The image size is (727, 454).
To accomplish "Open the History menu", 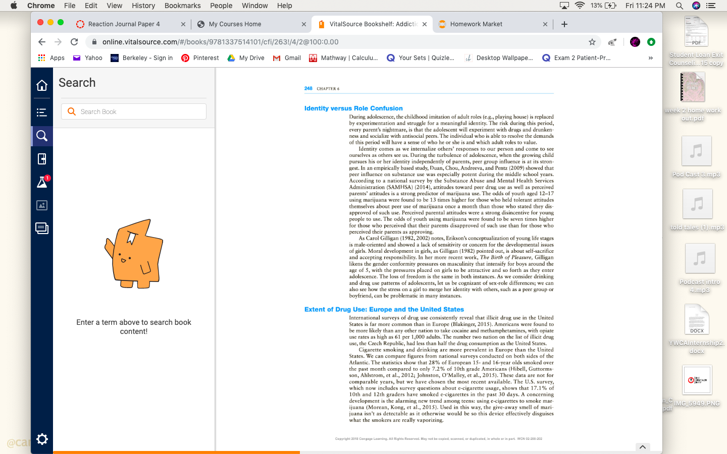I will pyautogui.click(x=143, y=6).
